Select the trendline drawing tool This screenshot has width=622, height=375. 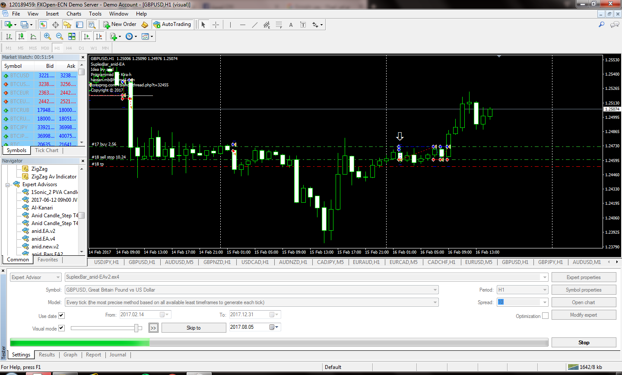point(255,25)
